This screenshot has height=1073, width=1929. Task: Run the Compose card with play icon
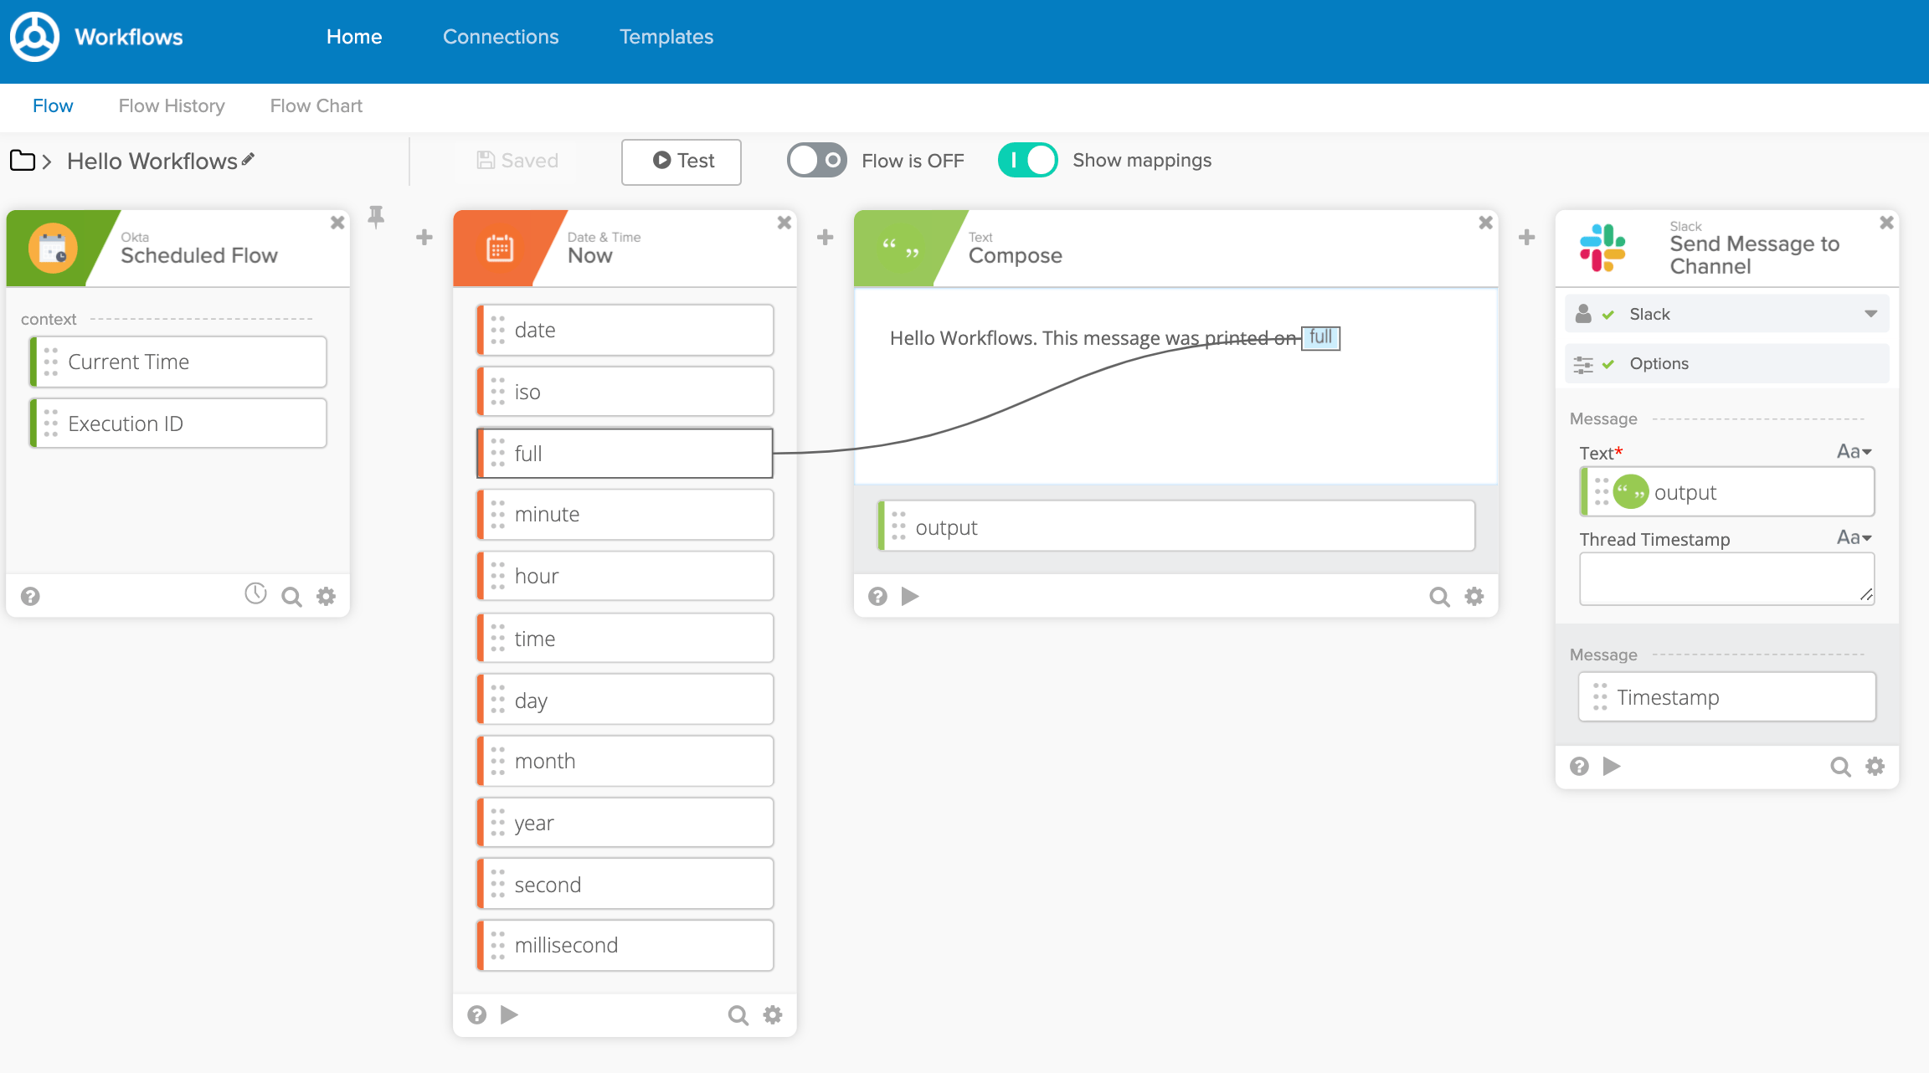coord(910,596)
